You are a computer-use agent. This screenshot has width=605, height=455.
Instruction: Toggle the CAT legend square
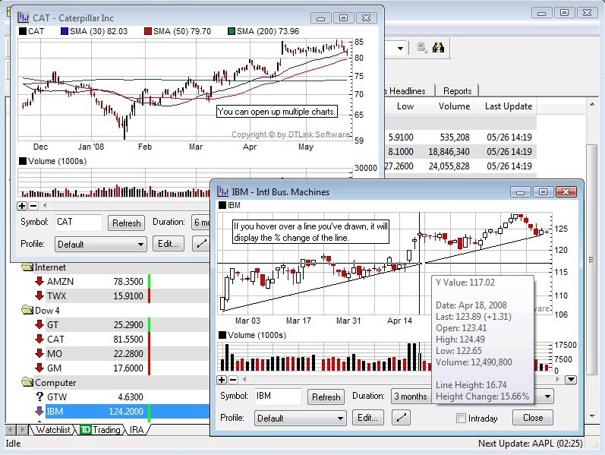[x=23, y=31]
